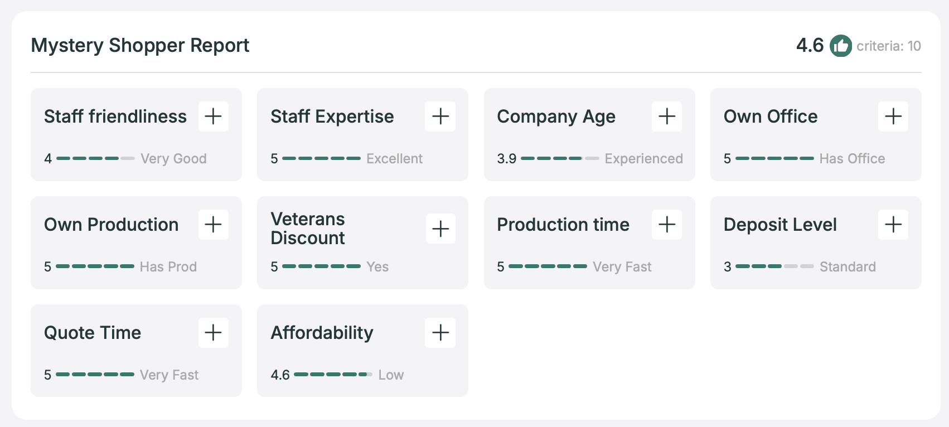Click Production time plus icon
949x427 pixels.
click(x=667, y=225)
